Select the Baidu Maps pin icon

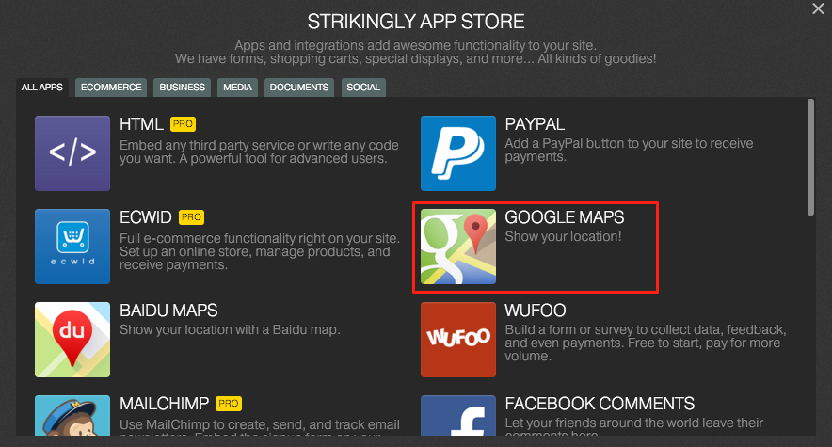tap(72, 340)
